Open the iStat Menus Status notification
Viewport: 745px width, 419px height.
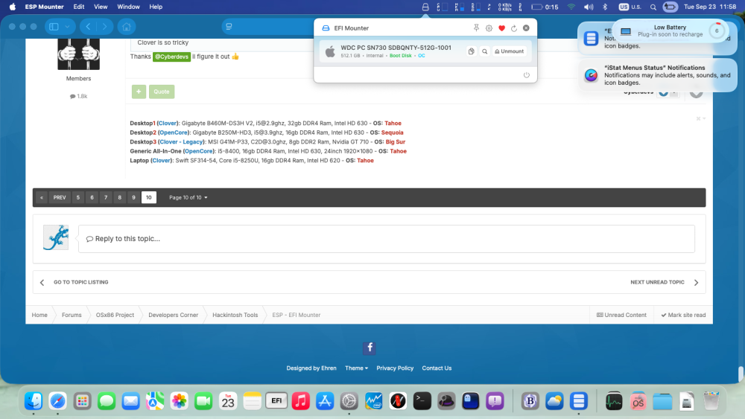click(x=658, y=75)
